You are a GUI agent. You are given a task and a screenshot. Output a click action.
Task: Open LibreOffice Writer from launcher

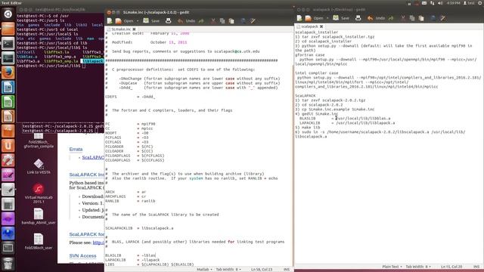[8, 88]
